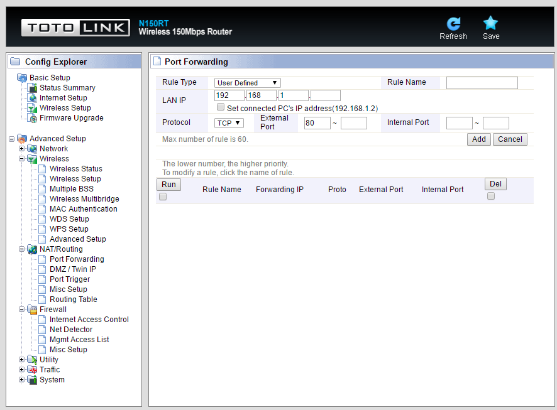Toggle the checkbox under the Run button

[163, 197]
